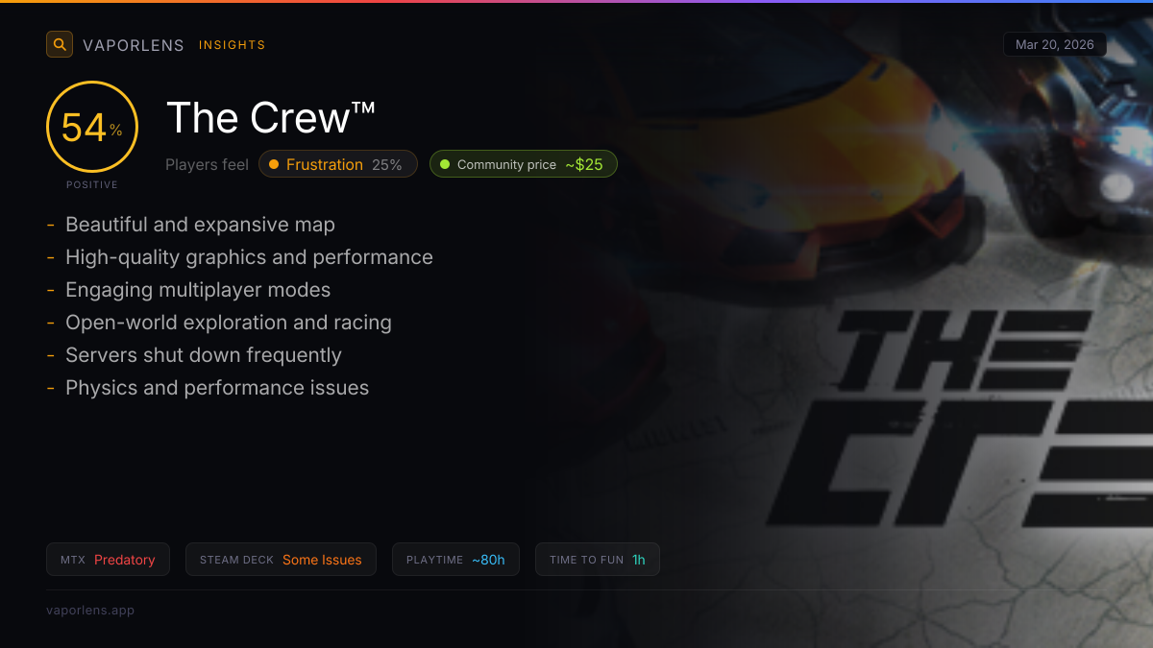
Task: Click the MTX Predatory badge
Action: pos(108,560)
